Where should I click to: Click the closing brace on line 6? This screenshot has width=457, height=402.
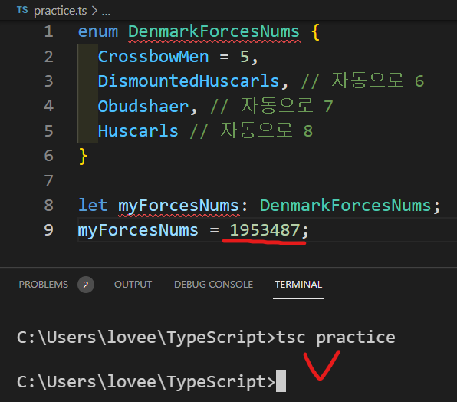(x=83, y=157)
